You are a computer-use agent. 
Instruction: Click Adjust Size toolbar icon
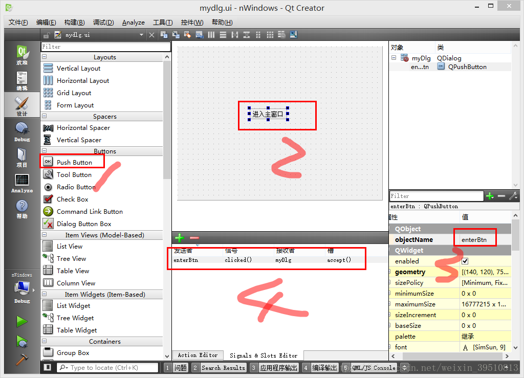[294, 35]
